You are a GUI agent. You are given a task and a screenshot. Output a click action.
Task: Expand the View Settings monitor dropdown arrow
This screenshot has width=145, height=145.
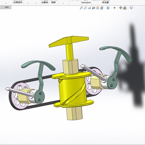[134, 8]
